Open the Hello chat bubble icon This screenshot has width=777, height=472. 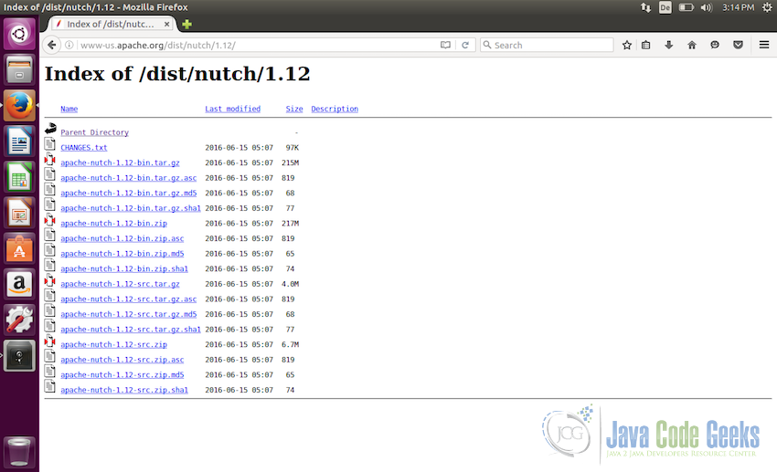tap(715, 45)
